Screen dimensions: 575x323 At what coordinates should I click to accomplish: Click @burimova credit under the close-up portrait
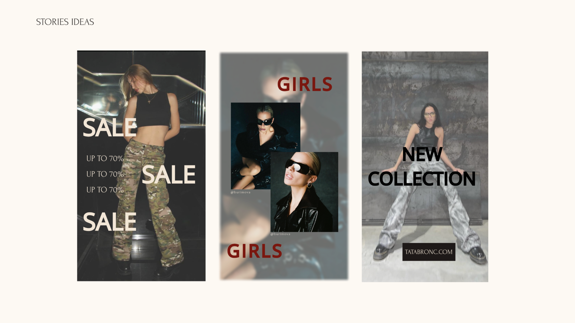tap(280, 234)
